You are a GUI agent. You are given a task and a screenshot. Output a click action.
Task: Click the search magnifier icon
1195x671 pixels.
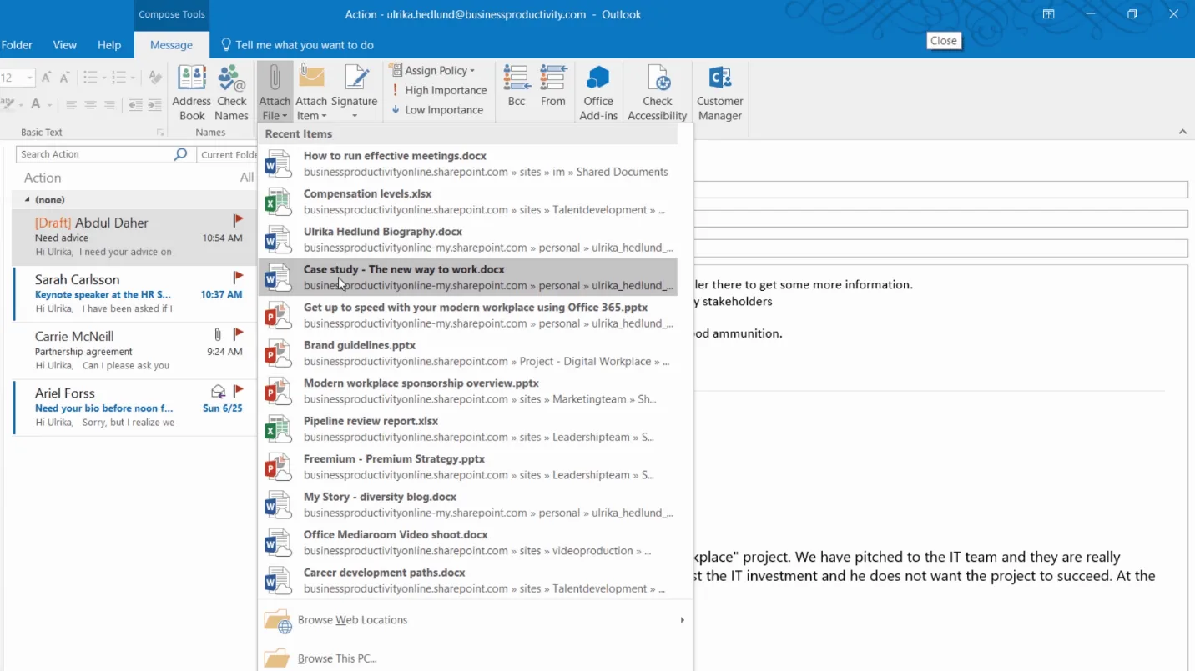[x=180, y=154]
